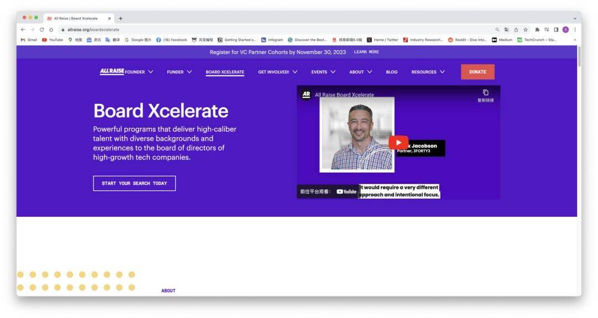Open the media control playlist icon
Screen dimensions: 598x318
[547, 30]
